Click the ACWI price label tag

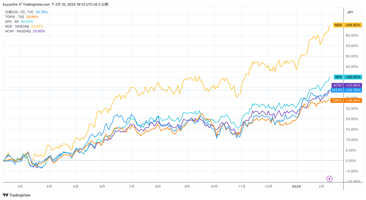tap(337, 85)
